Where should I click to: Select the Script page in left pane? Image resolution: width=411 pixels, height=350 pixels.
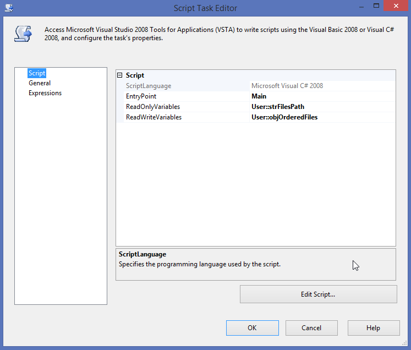(37, 73)
